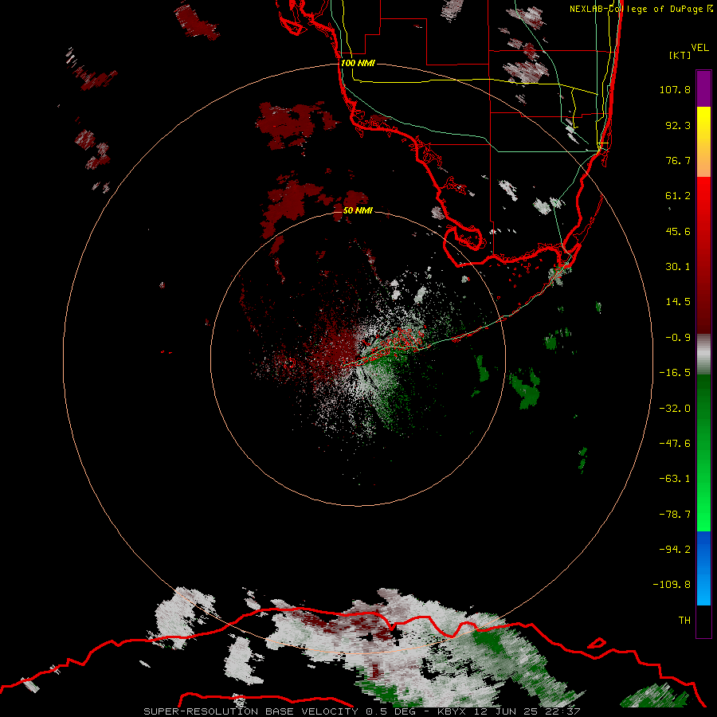Image resolution: width=717 pixels, height=717 pixels.
Task: Select the -78.7 legend value
Action: pos(675,515)
